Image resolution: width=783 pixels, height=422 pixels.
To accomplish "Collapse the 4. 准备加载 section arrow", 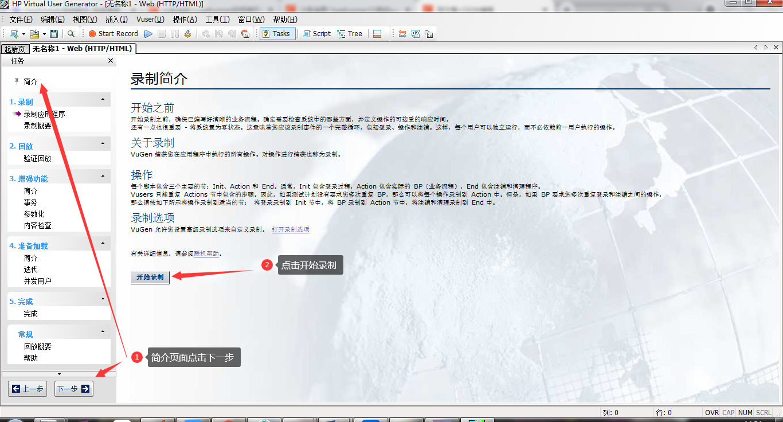I will pyautogui.click(x=103, y=243).
